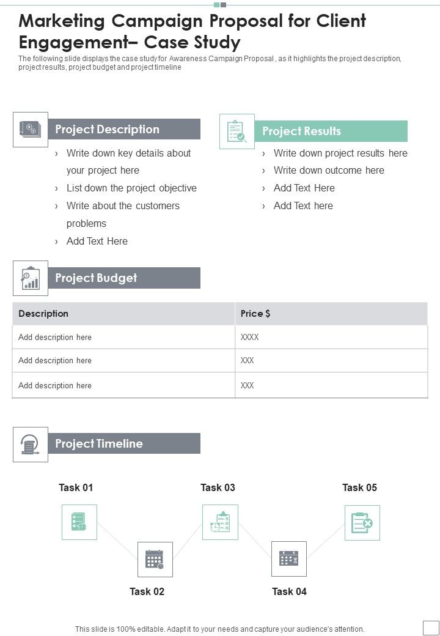This screenshot has width=440, height=636.
Task: Click the Project Description header banner
Action: coord(124,129)
